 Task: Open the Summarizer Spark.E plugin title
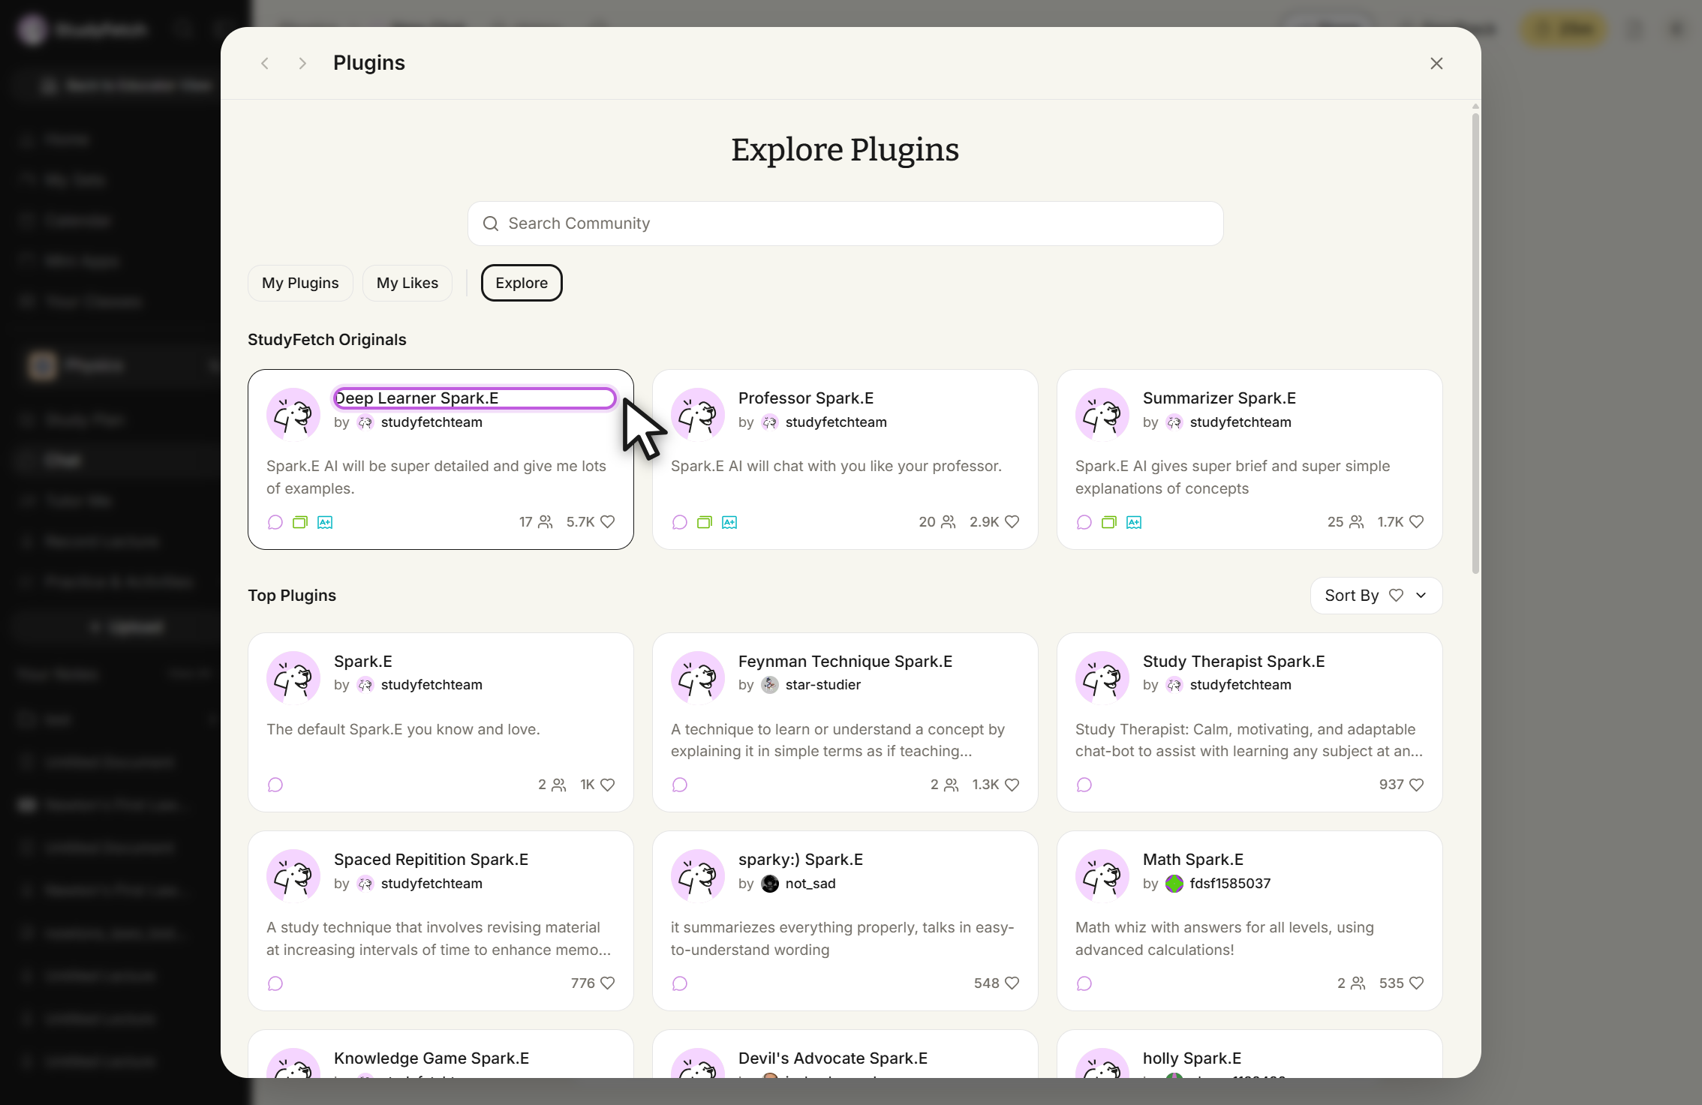(1219, 398)
